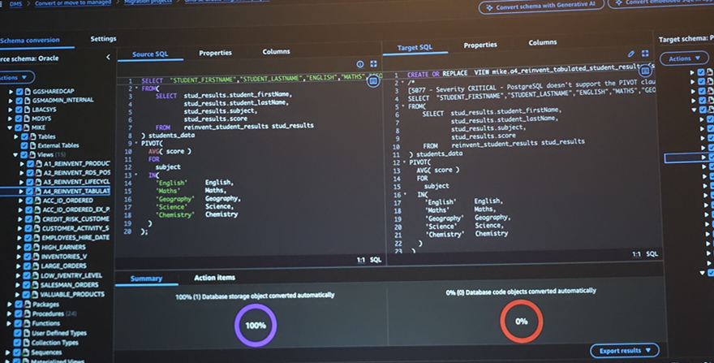
Task: Open the Export results dropdown
Action: pos(624,351)
